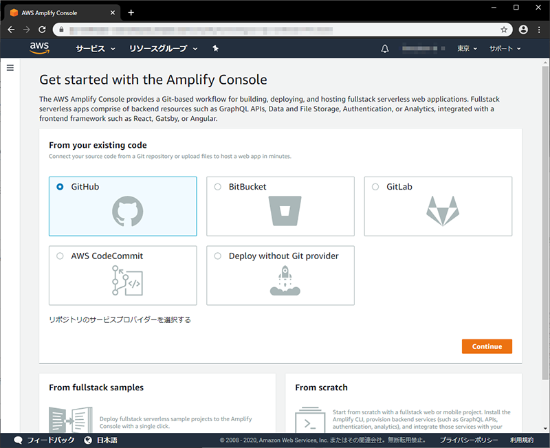Viewport: 550px width, 448px height.
Task: Click the browser forward arrow
Action: tap(27, 30)
